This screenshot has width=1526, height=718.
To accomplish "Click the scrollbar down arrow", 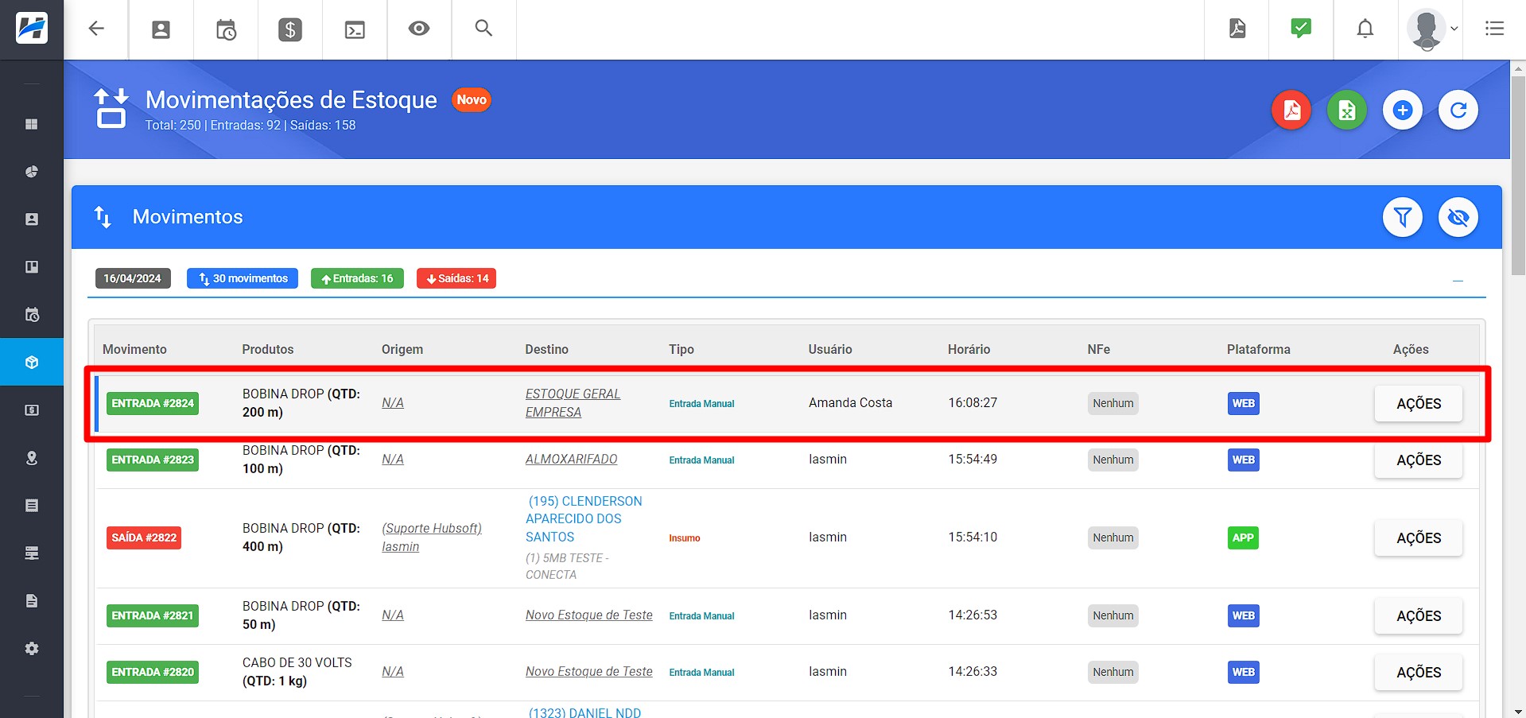I will [1518, 711].
